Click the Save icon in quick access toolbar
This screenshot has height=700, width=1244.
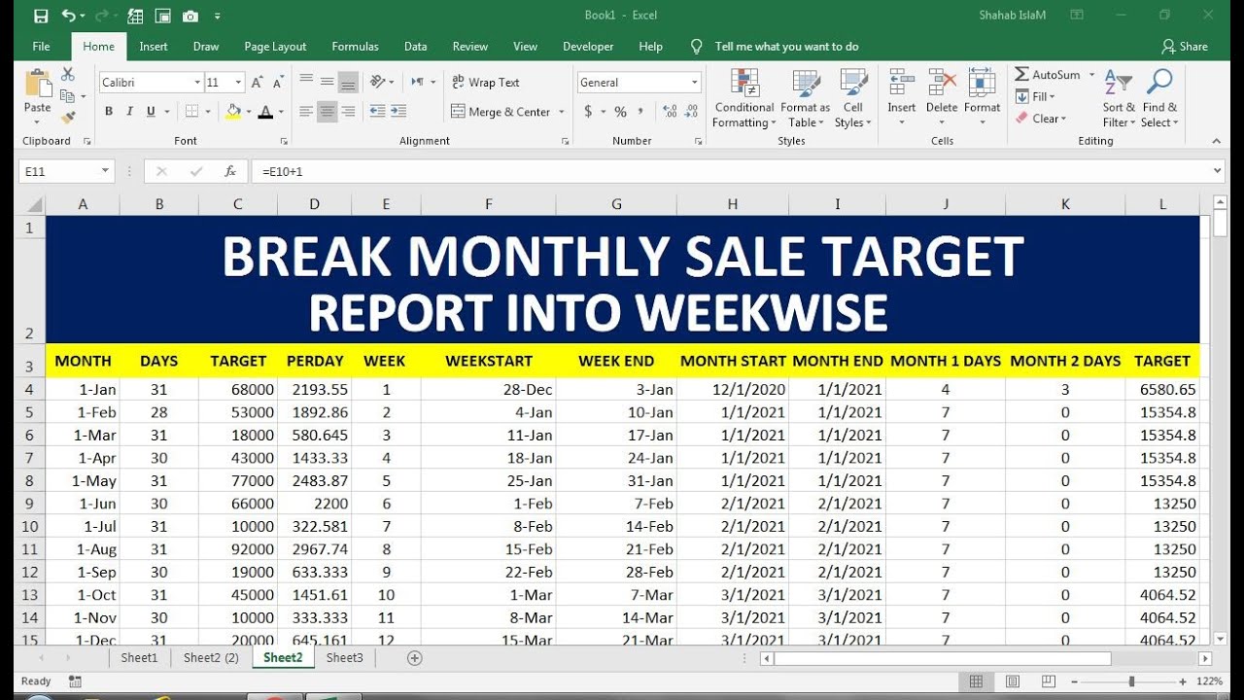pyautogui.click(x=41, y=16)
